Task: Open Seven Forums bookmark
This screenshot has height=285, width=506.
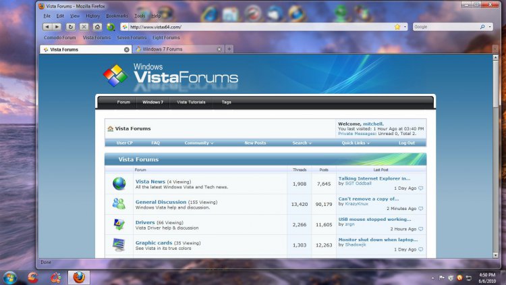Action: click(132, 38)
